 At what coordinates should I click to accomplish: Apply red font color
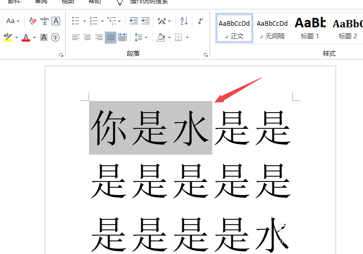pos(26,37)
